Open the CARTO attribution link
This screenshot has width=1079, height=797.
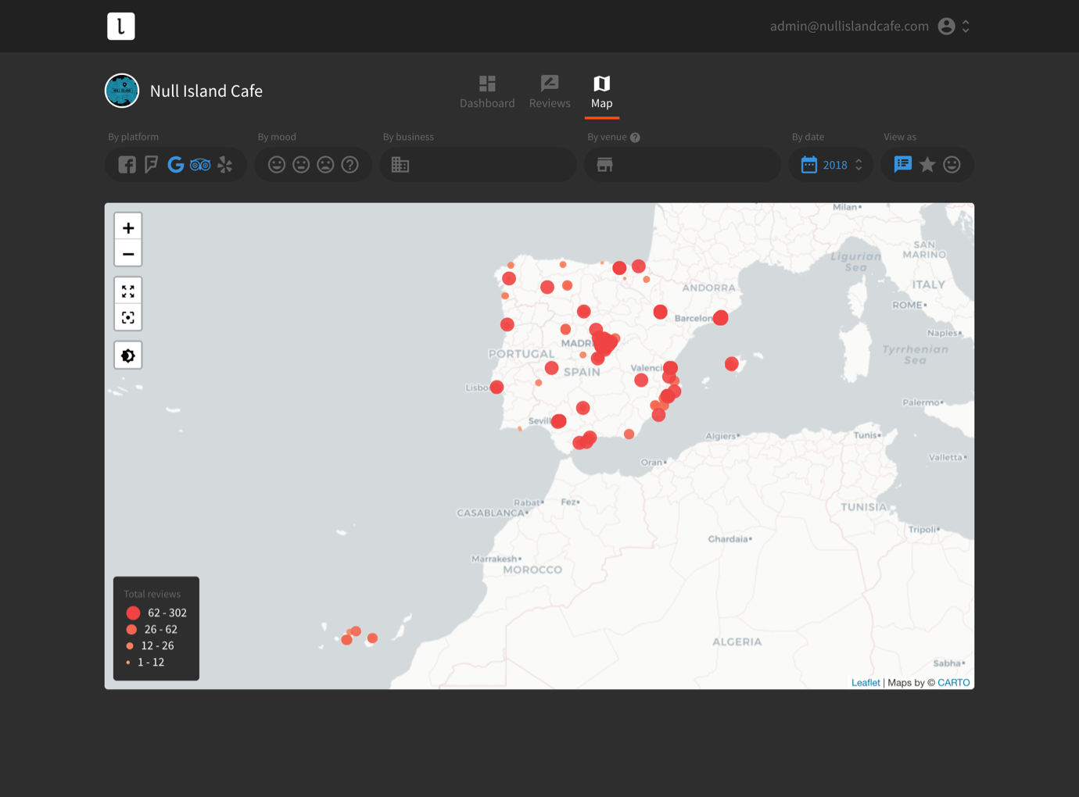pyautogui.click(x=953, y=683)
